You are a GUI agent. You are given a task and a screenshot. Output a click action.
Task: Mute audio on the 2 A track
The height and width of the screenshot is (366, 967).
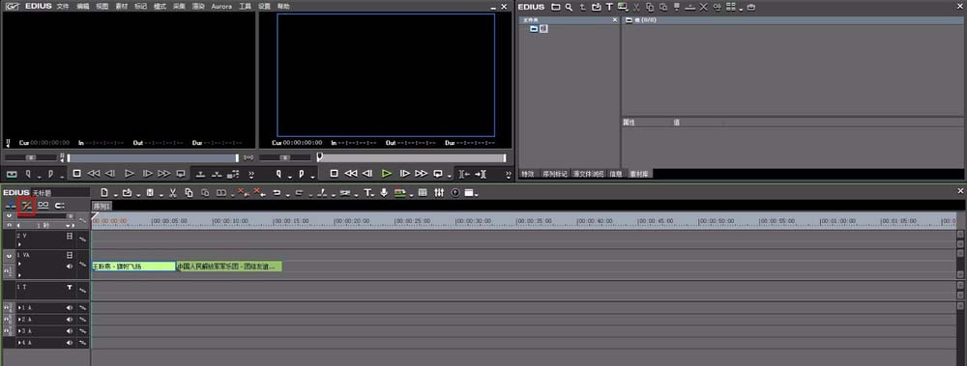(x=69, y=320)
